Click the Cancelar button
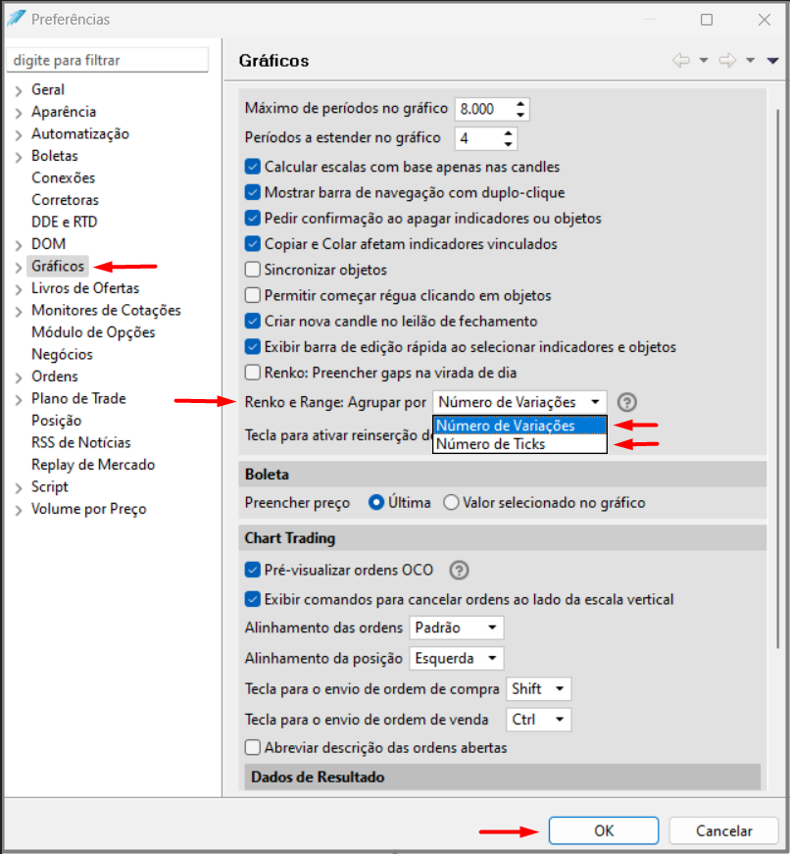790x854 pixels. 723,830
